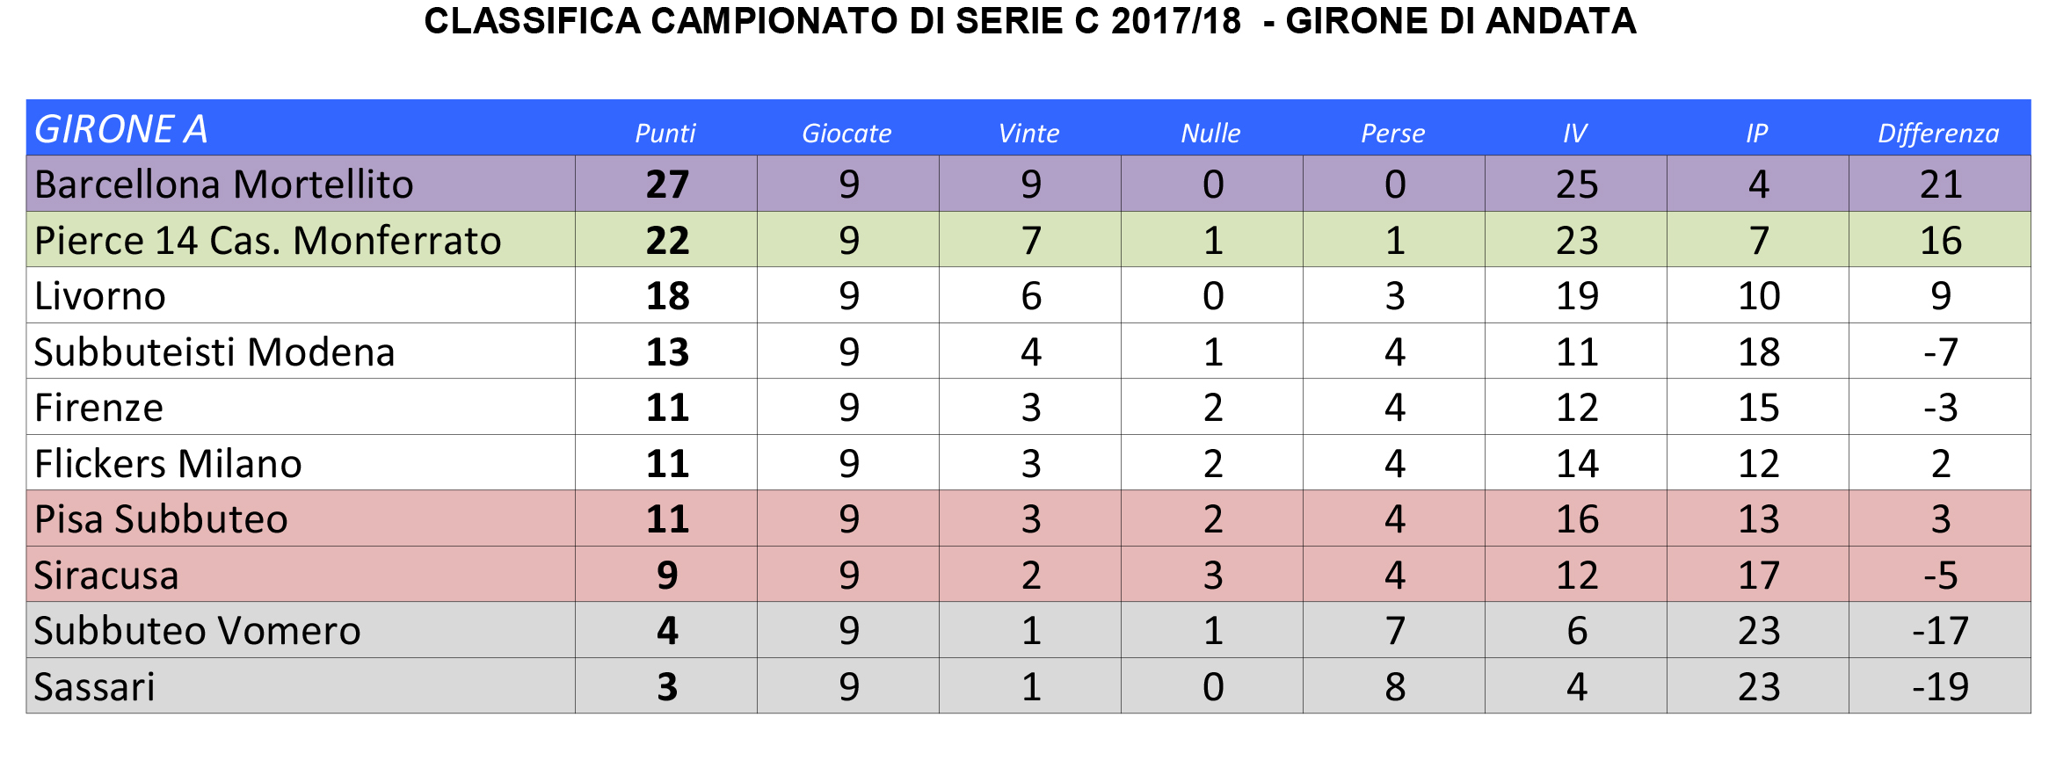Select the Firenze team name cell
The width and height of the screenshot is (2049, 775).
coord(98,408)
